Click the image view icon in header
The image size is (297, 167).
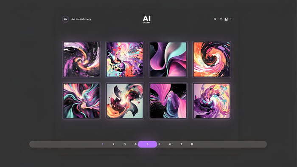[226, 19]
